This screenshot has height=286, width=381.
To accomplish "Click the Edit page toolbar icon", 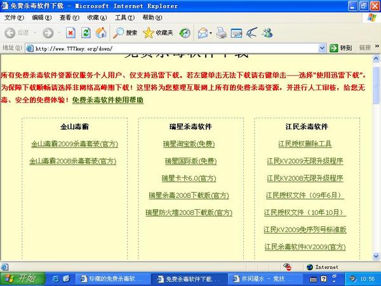I will click(x=236, y=33).
